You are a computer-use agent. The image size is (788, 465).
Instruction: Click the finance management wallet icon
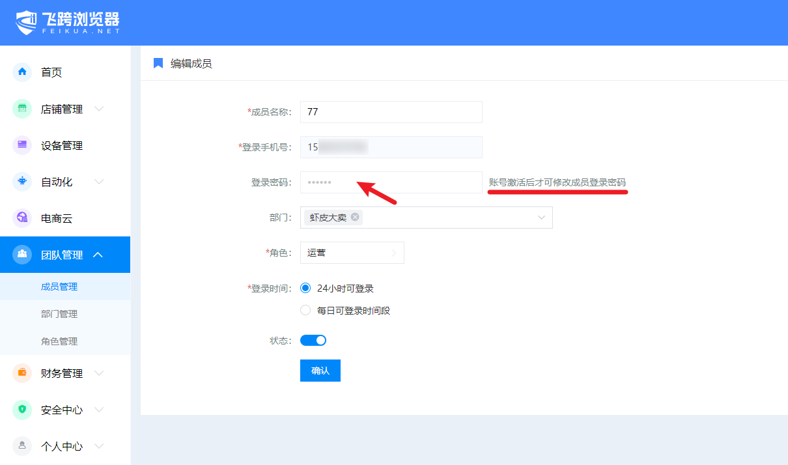[x=22, y=373]
